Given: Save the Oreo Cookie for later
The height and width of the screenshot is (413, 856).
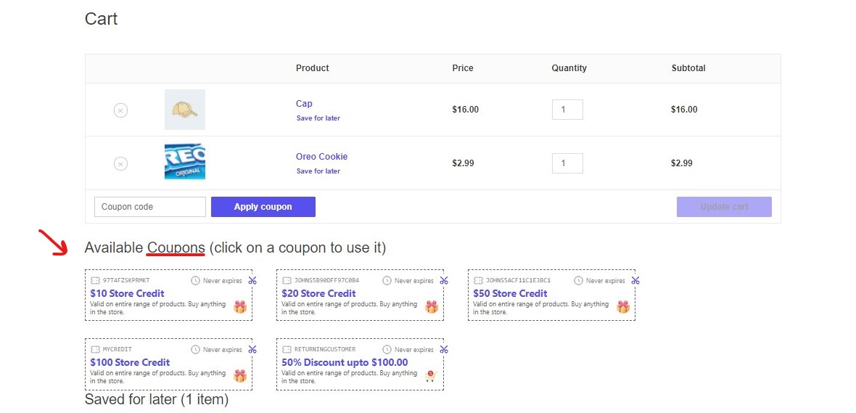Looking at the screenshot, I should coord(318,171).
